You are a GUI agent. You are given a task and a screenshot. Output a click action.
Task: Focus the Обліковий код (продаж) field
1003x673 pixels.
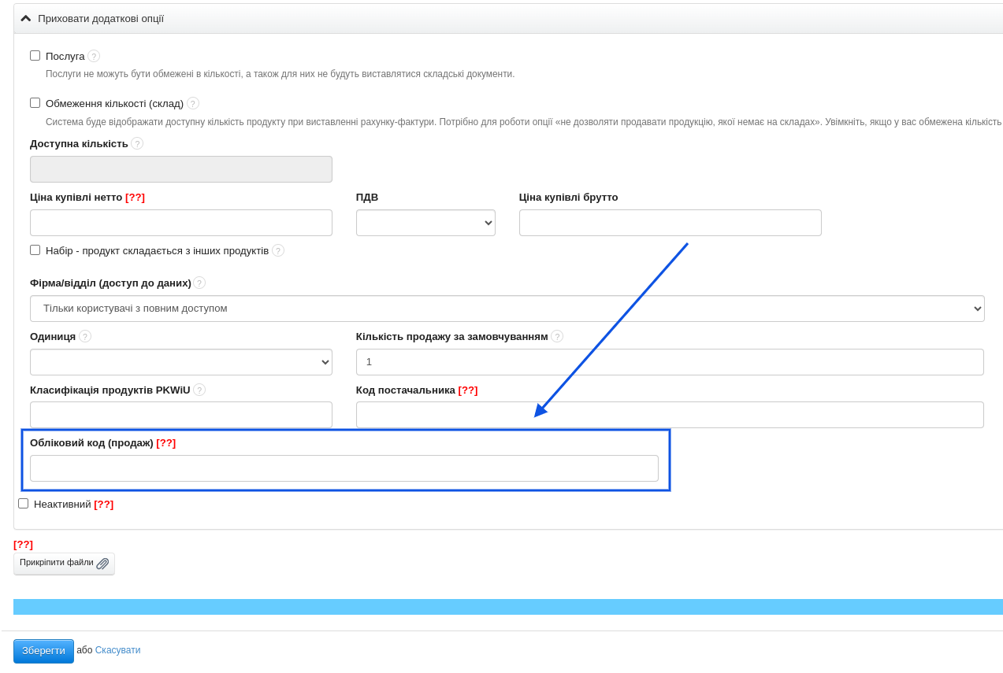click(344, 468)
